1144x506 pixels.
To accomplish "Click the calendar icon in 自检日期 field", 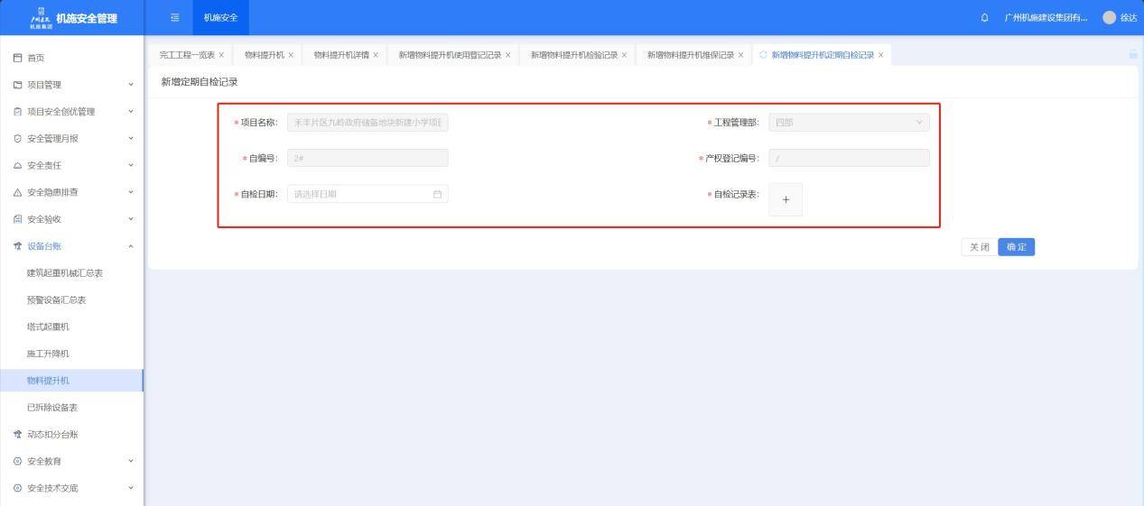I will 437,194.
